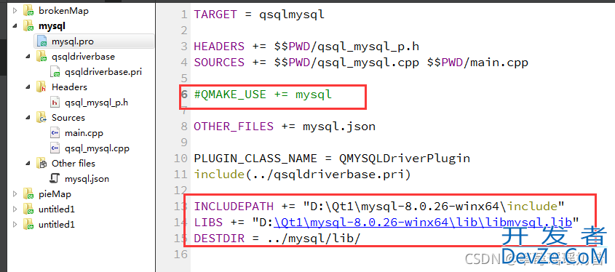Click line number 2 in the gutter
This screenshot has width=615, height=272.
coord(184,31)
